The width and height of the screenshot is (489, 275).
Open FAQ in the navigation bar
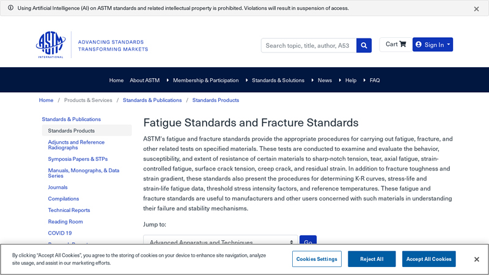(x=375, y=80)
